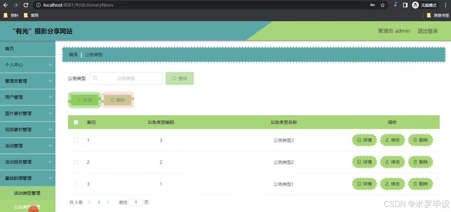451x212 pixels.
Task: Click the 查询 search button
Action: pos(179,78)
